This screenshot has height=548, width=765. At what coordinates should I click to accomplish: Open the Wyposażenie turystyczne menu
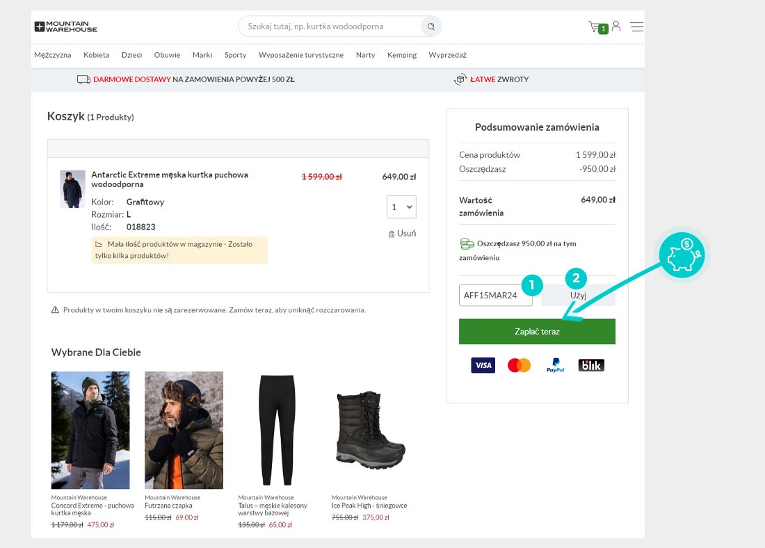tap(301, 55)
